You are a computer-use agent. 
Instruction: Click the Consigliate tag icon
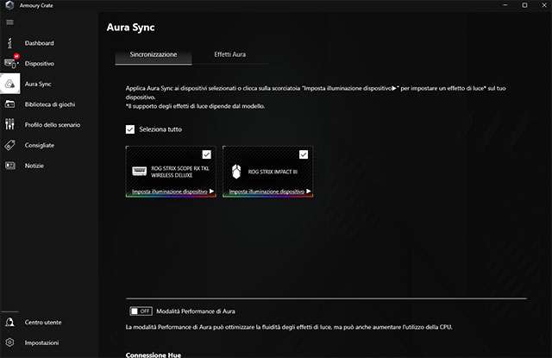click(x=10, y=146)
